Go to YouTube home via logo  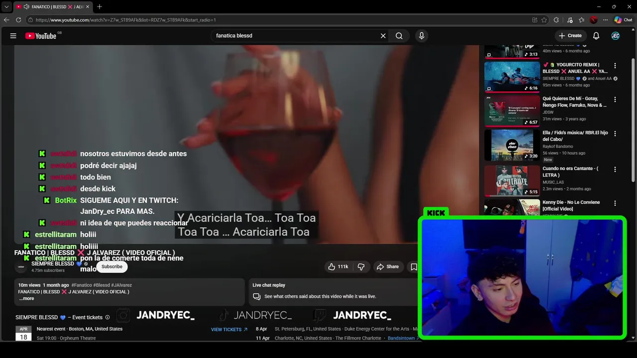point(41,36)
